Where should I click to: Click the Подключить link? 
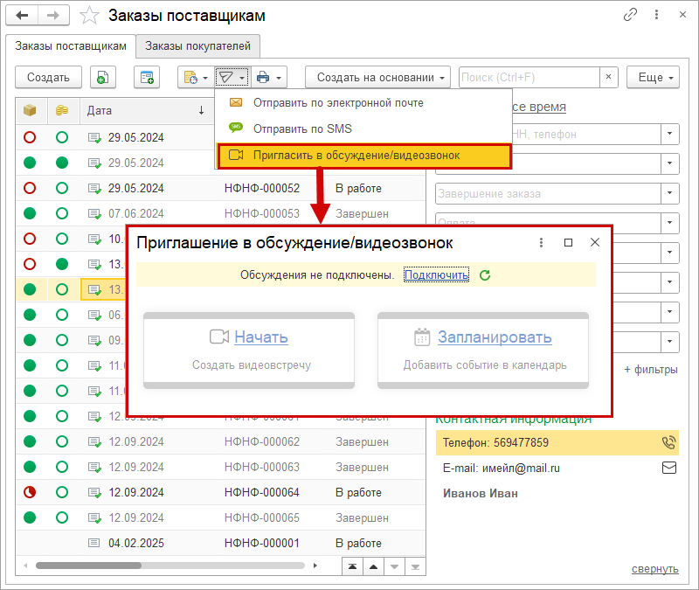pyautogui.click(x=436, y=274)
